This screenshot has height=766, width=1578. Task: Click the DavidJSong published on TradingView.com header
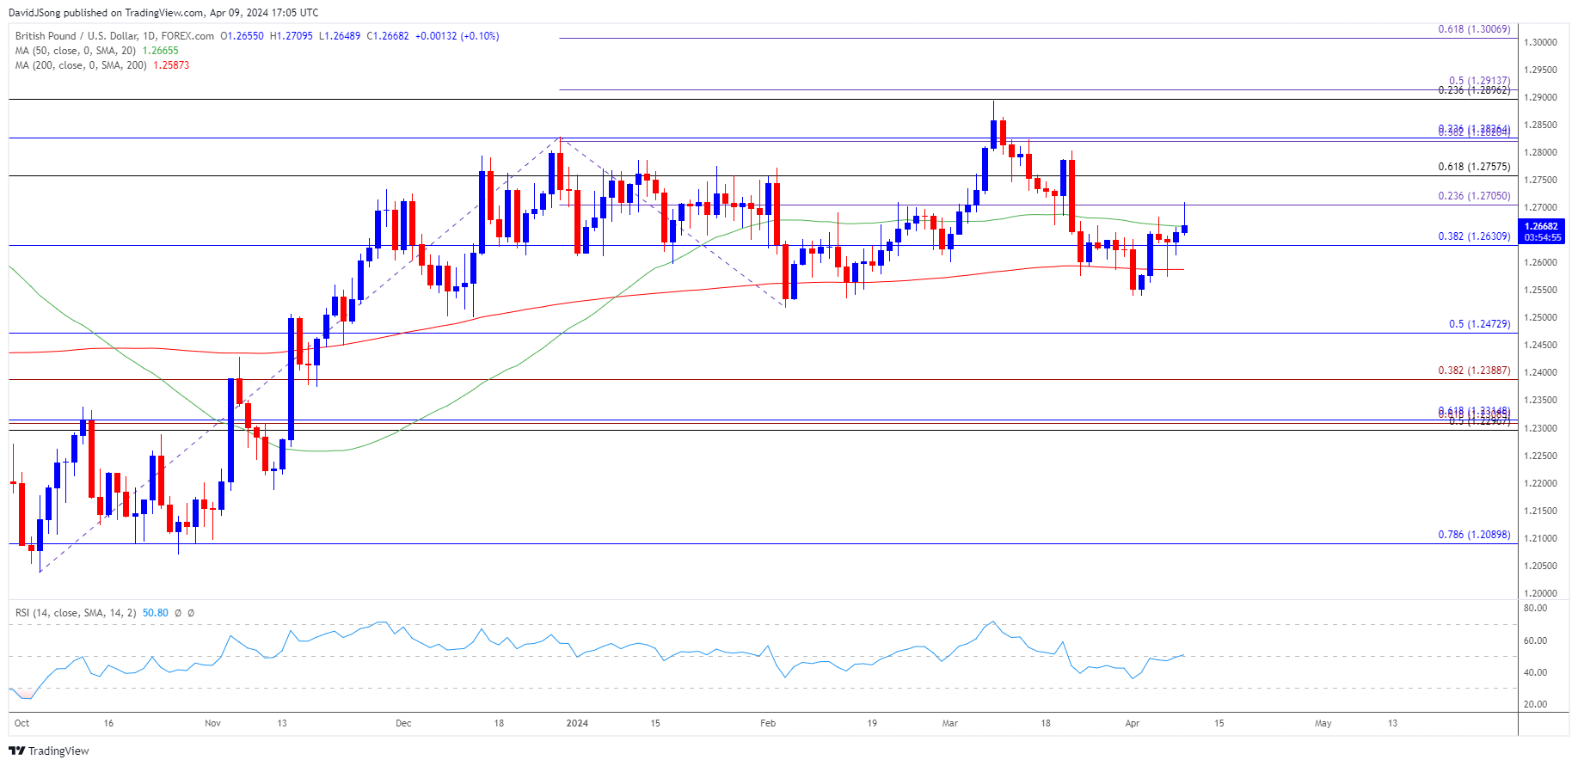163,13
